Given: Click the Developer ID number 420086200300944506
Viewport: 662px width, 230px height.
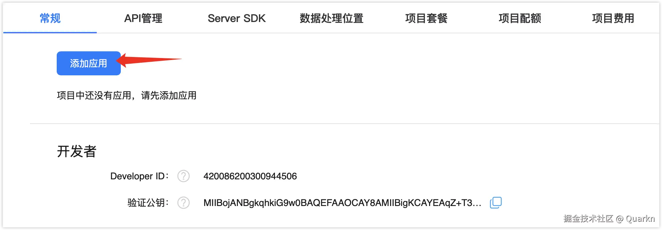Looking at the screenshot, I should (250, 176).
